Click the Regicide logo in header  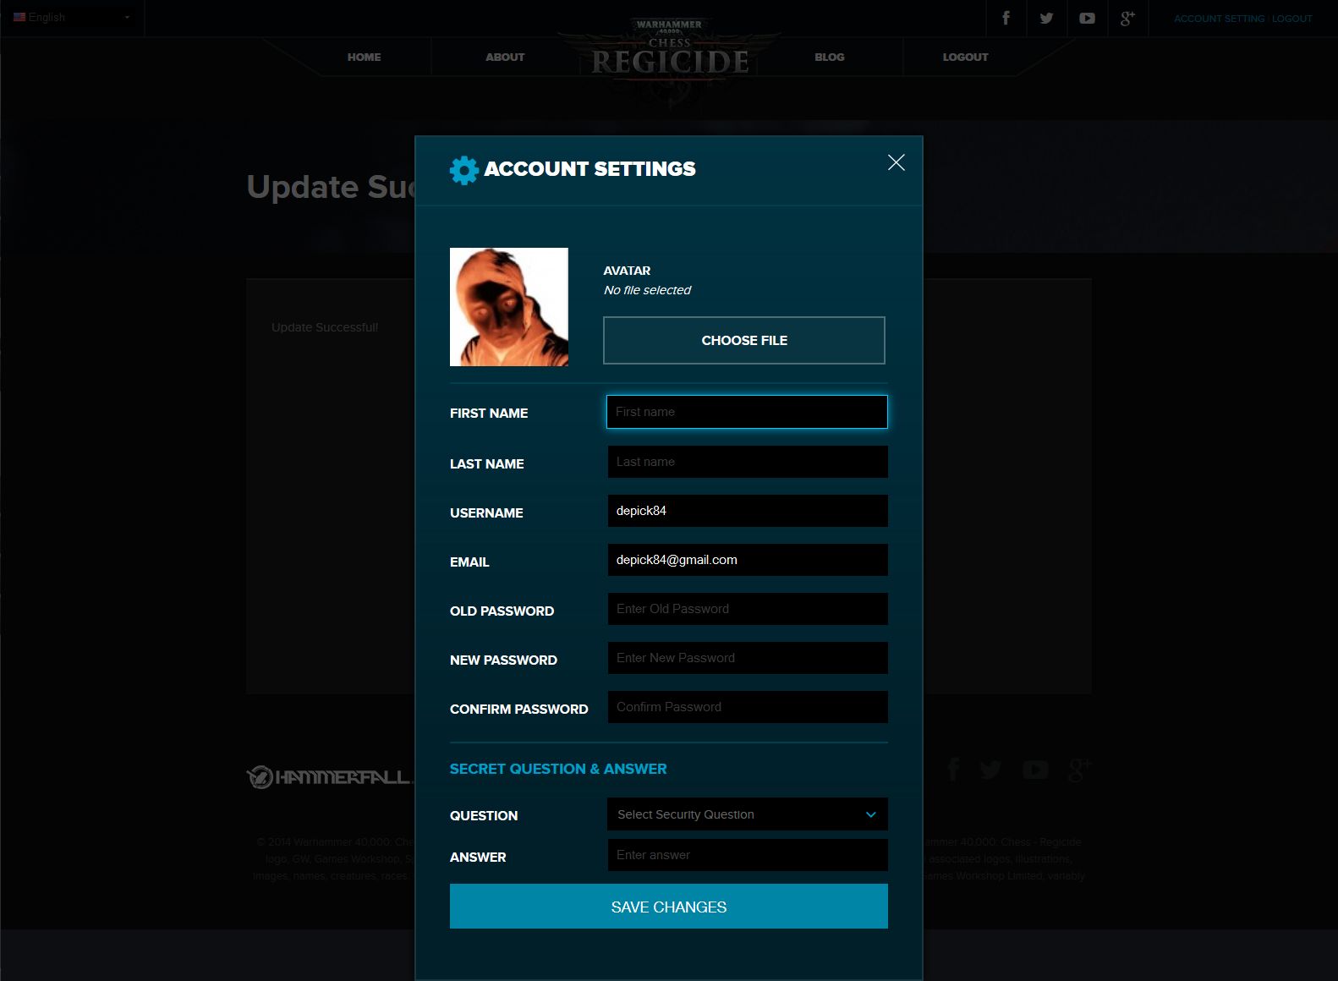669,58
